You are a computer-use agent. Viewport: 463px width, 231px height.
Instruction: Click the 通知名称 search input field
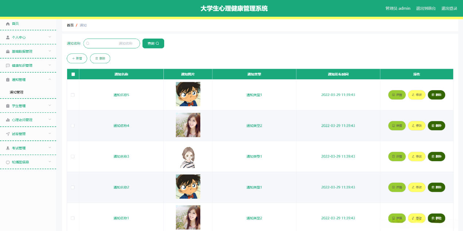click(x=112, y=43)
